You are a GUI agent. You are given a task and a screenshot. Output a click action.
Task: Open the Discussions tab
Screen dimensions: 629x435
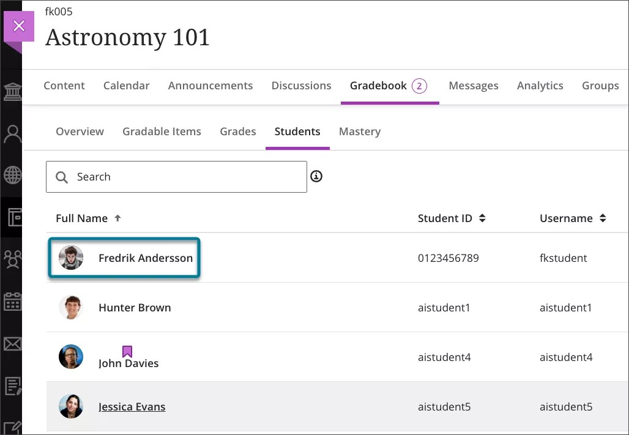pos(301,86)
